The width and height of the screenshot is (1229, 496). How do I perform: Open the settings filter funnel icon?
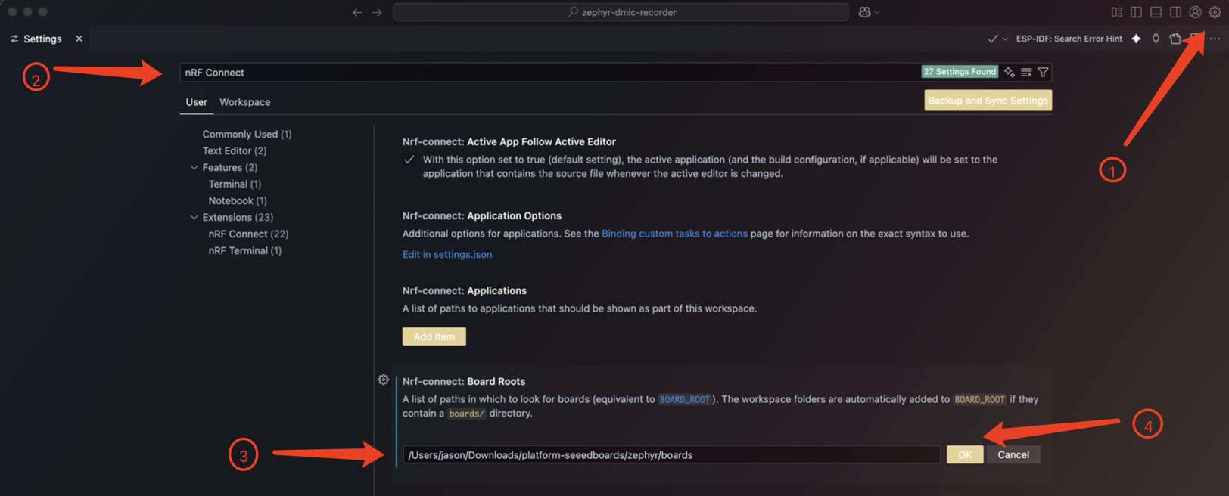(1043, 72)
